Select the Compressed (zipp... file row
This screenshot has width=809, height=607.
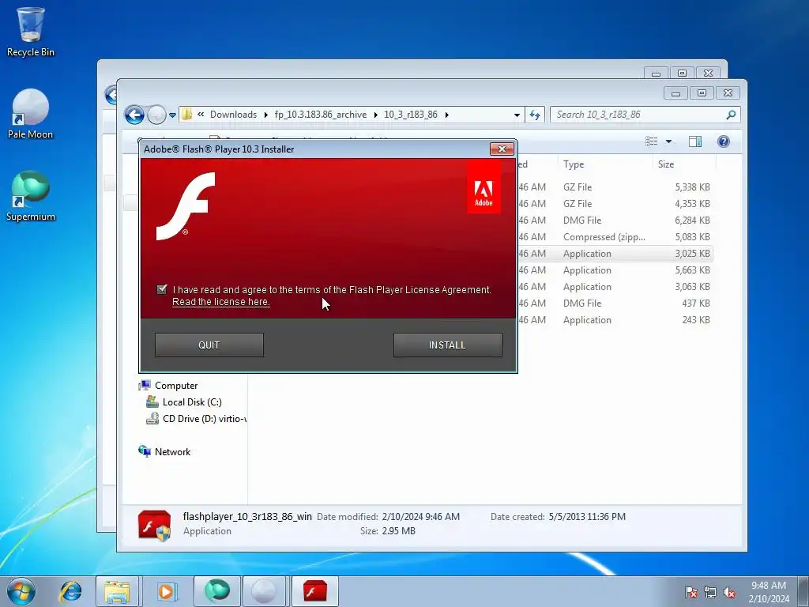tap(614, 237)
